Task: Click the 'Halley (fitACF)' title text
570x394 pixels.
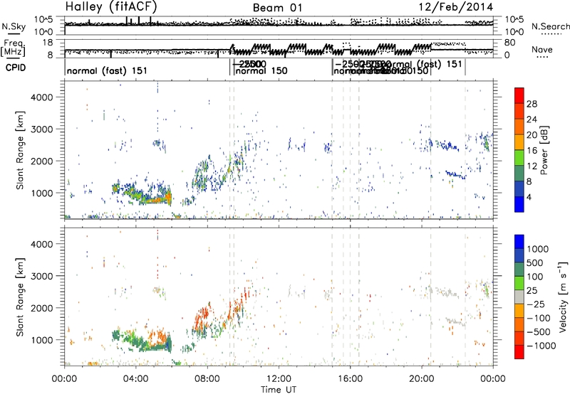Action: [x=111, y=6]
